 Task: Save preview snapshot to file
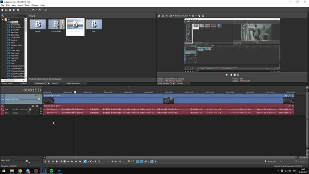(203, 16)
